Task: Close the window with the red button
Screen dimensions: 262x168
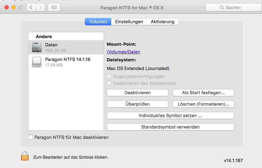Action: pyautogui.click(x=7, y=7)
